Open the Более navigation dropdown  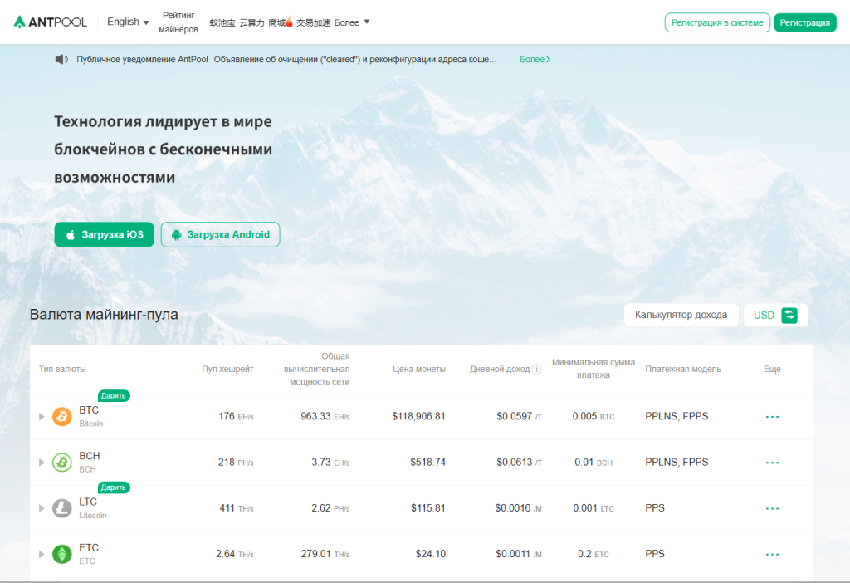pos(352,22)
